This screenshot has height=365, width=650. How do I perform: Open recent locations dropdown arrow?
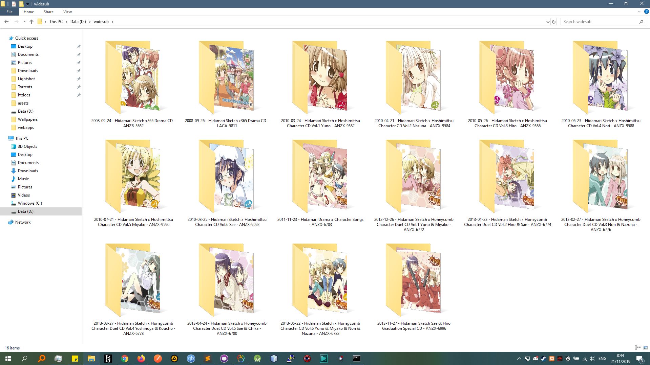(x=24, y=22)
